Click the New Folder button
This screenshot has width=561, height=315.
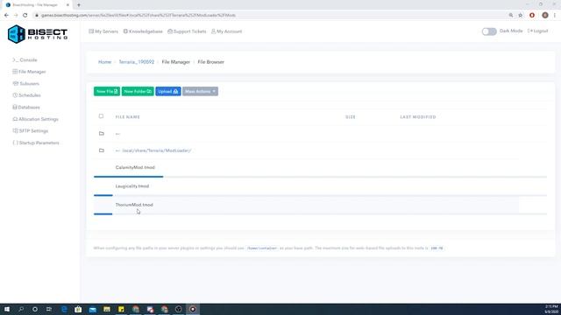pos(138,91)
